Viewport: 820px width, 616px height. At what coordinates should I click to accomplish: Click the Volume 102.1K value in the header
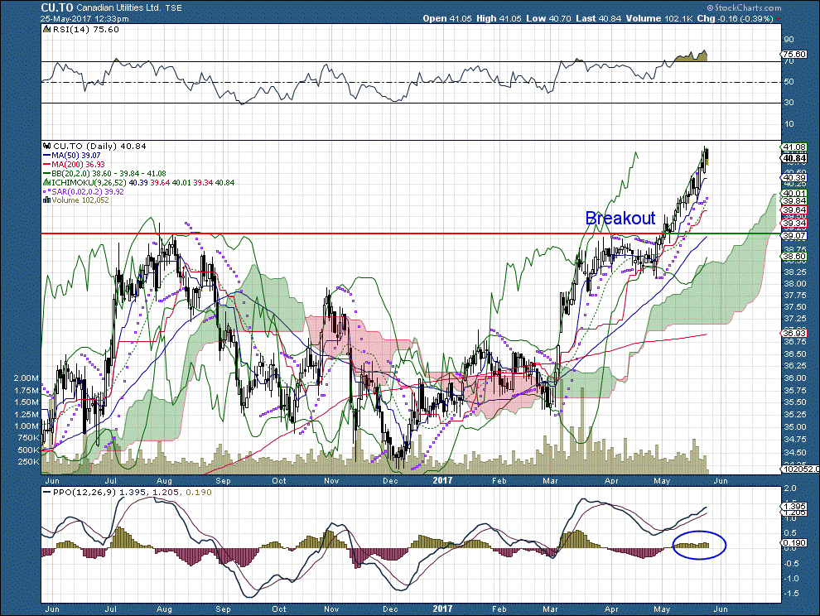pyautogui.click(x=659, y=18)
